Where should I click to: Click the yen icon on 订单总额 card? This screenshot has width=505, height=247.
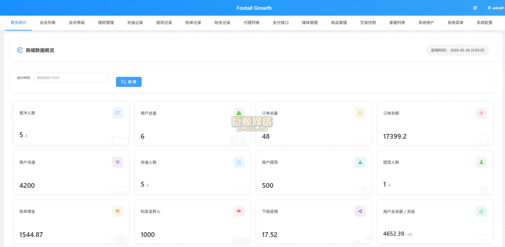coord(481,113)
